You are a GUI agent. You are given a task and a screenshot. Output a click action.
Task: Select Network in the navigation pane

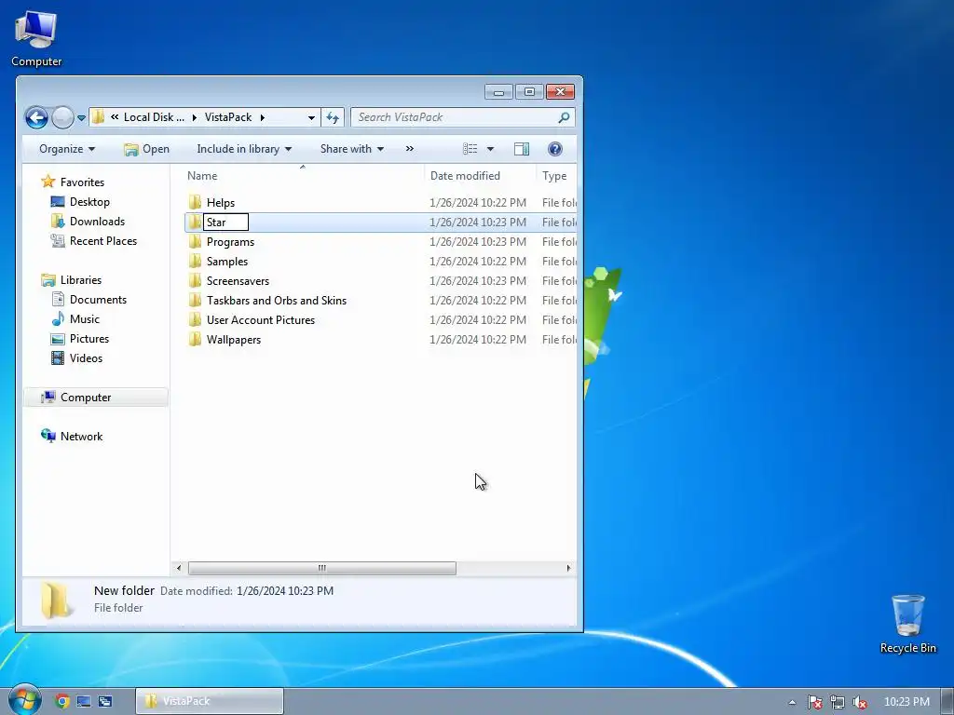(x=81, y=437)
